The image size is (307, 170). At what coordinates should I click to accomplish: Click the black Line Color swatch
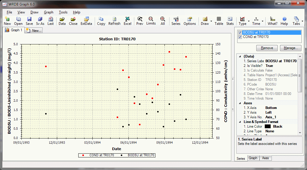pyautogui.click(x=267, y=126)
